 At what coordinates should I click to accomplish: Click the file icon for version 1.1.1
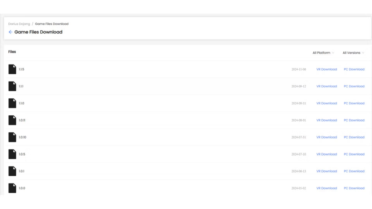pyautogui.click(x=12, y=86)
